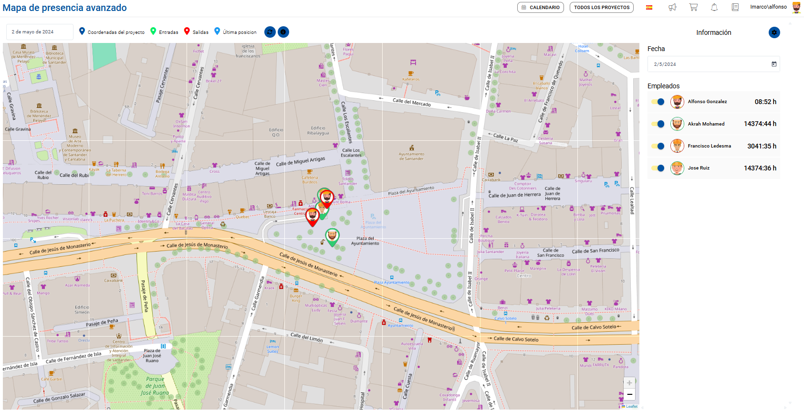This screenshot has width=804, height=412.
Task: Click the refresh map button
Action: click(270, 32)
